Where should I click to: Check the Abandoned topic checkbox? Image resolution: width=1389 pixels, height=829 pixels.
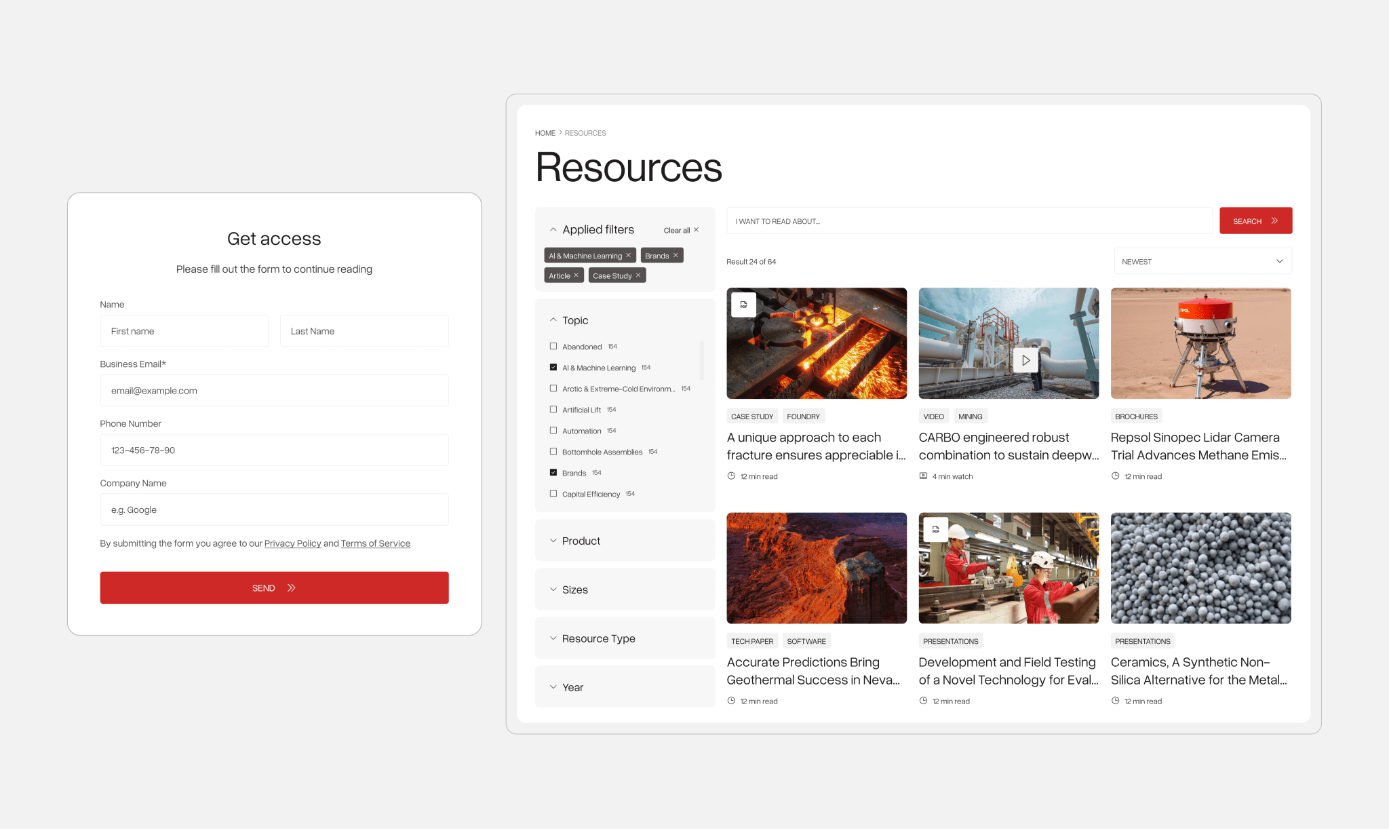click(553, 346)
